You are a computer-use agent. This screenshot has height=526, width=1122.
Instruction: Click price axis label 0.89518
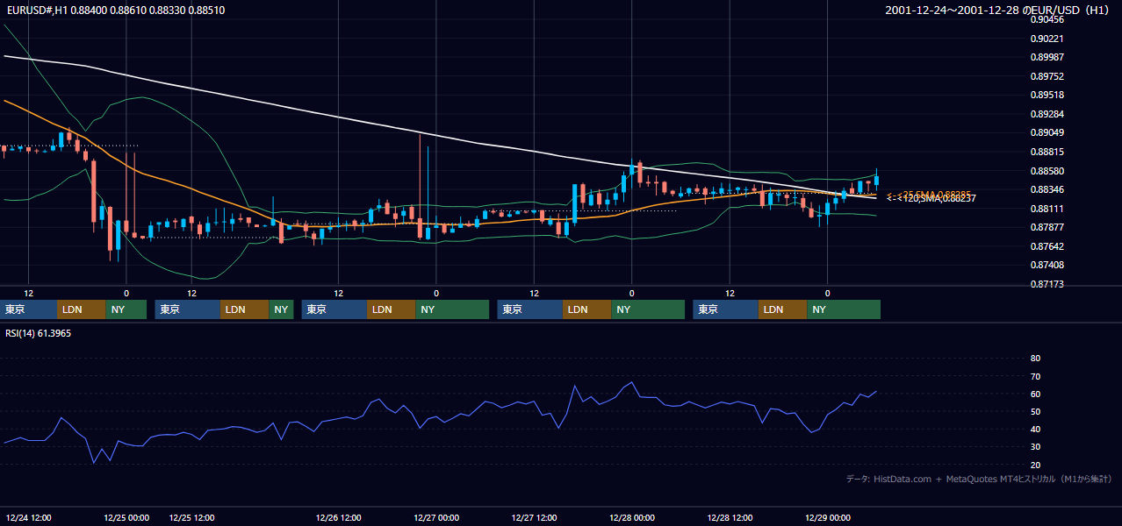pos(1047,95)
